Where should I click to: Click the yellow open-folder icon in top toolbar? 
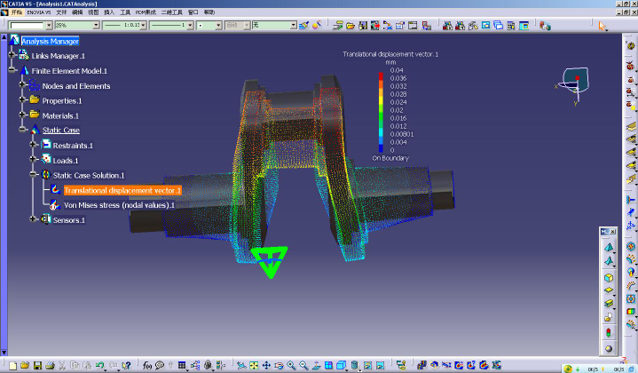click(351, 26)
